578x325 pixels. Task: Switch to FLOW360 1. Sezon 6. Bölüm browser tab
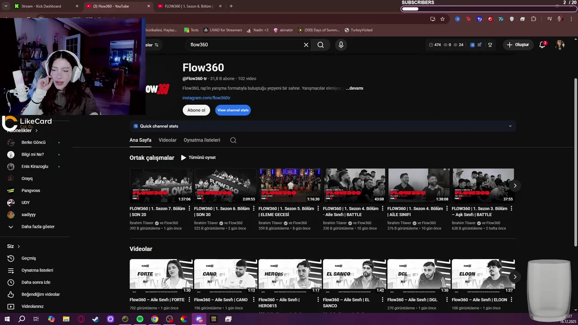coord(190,6)
